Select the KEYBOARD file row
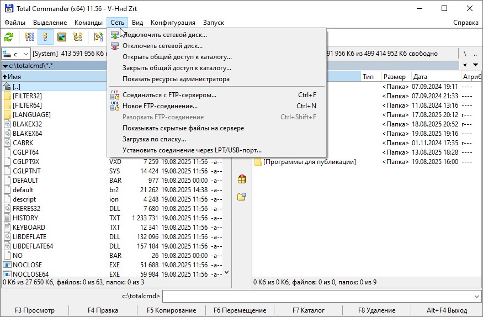Viewport: 483px width, 317px height. pos(113,228)
